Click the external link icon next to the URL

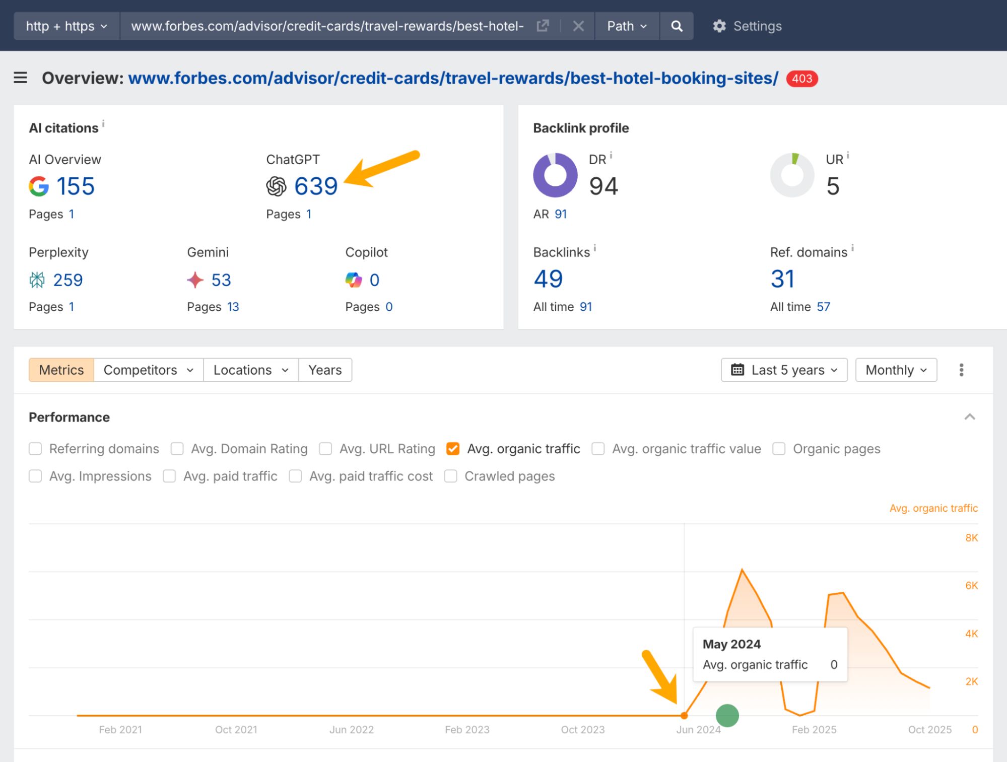543,26
